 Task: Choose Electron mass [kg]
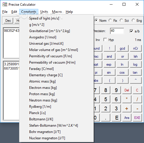point(56,88)
